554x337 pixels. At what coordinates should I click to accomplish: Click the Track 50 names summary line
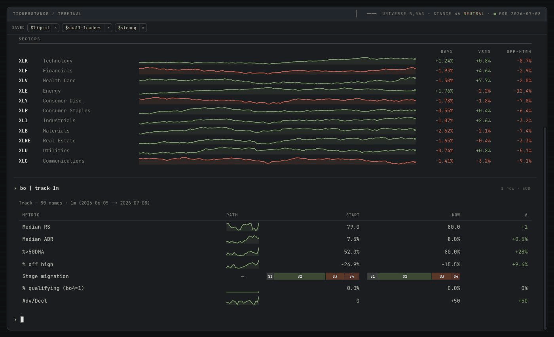[84, 203]
